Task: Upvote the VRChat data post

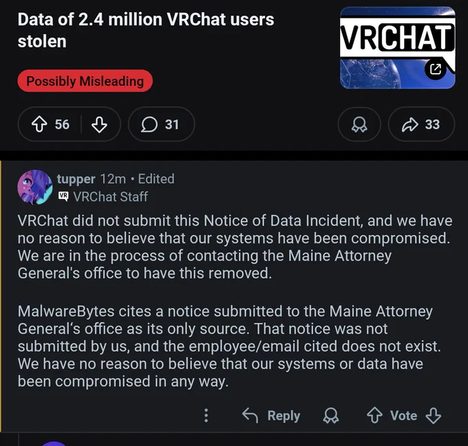Action: point(39,124)
